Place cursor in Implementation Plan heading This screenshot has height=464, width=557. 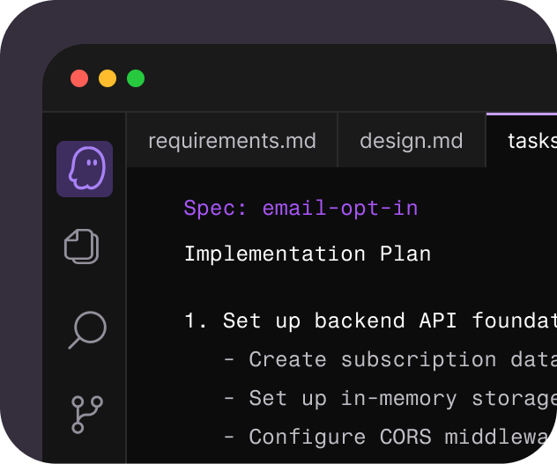(308, 254)
